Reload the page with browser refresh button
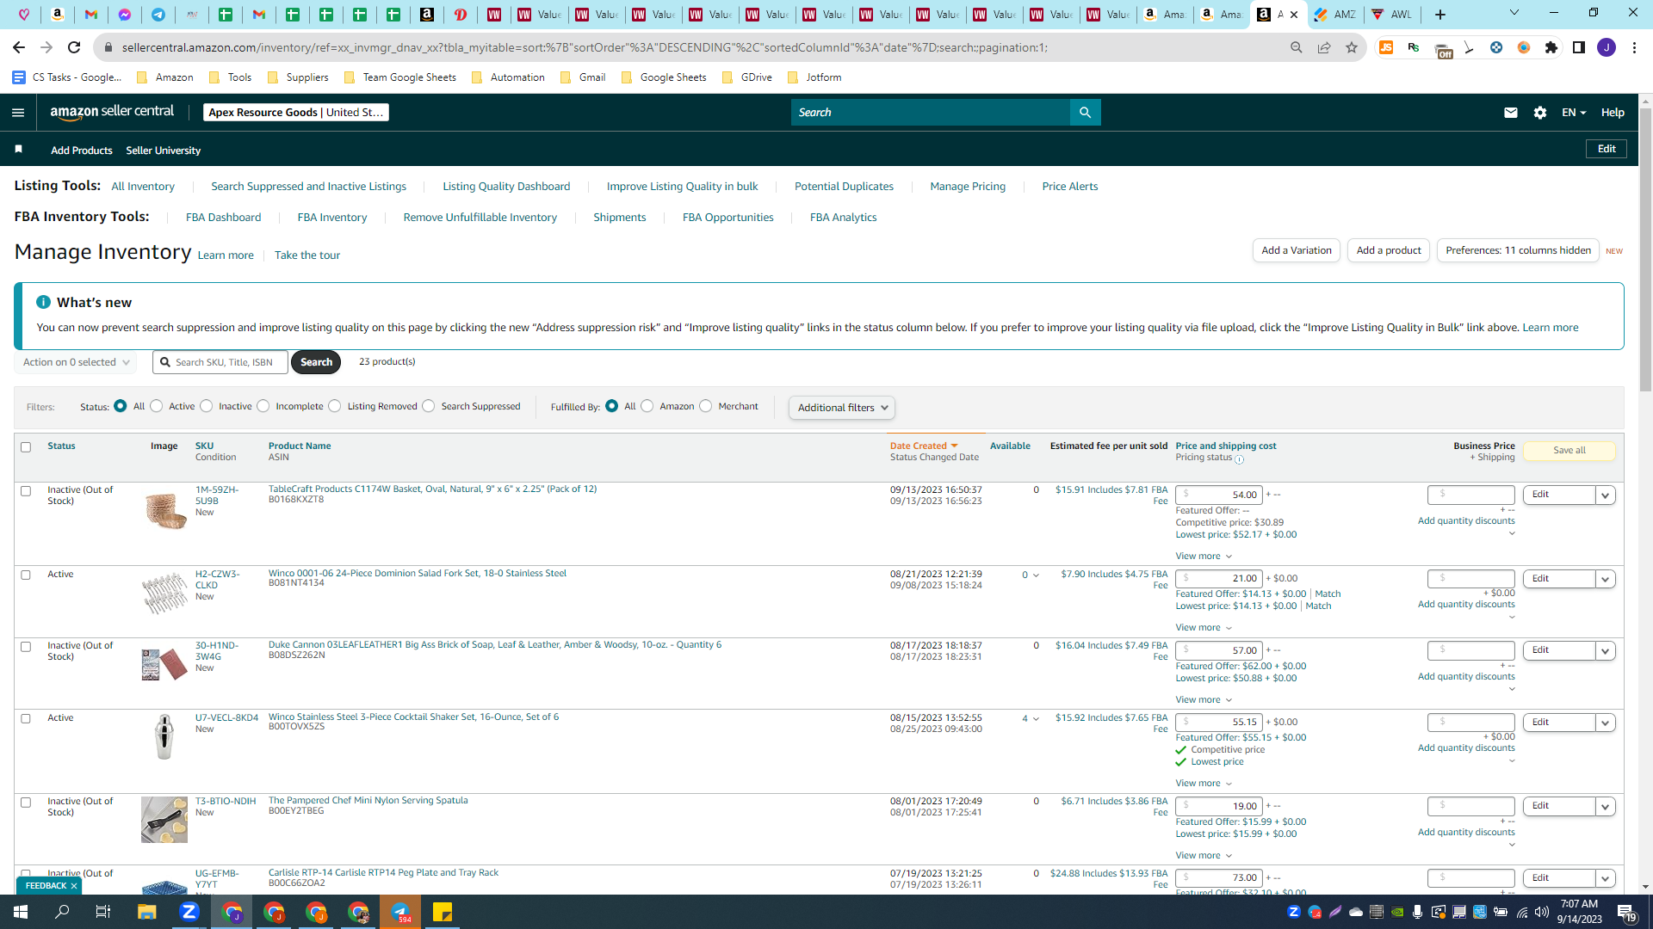 [x=74, y=47]
